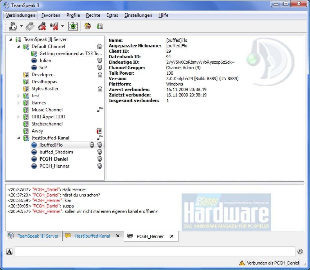The height and width of the screenshot is (270, 310).
Task: Click the text format A button
Action: point(10,252)
